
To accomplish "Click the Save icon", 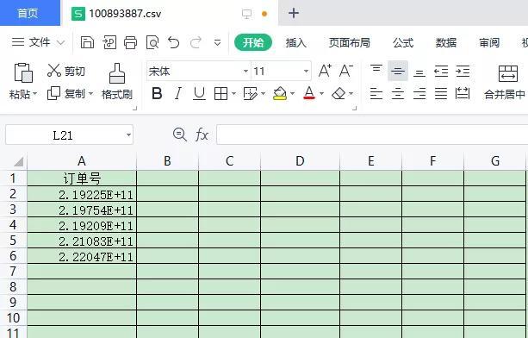I will 87,43.
